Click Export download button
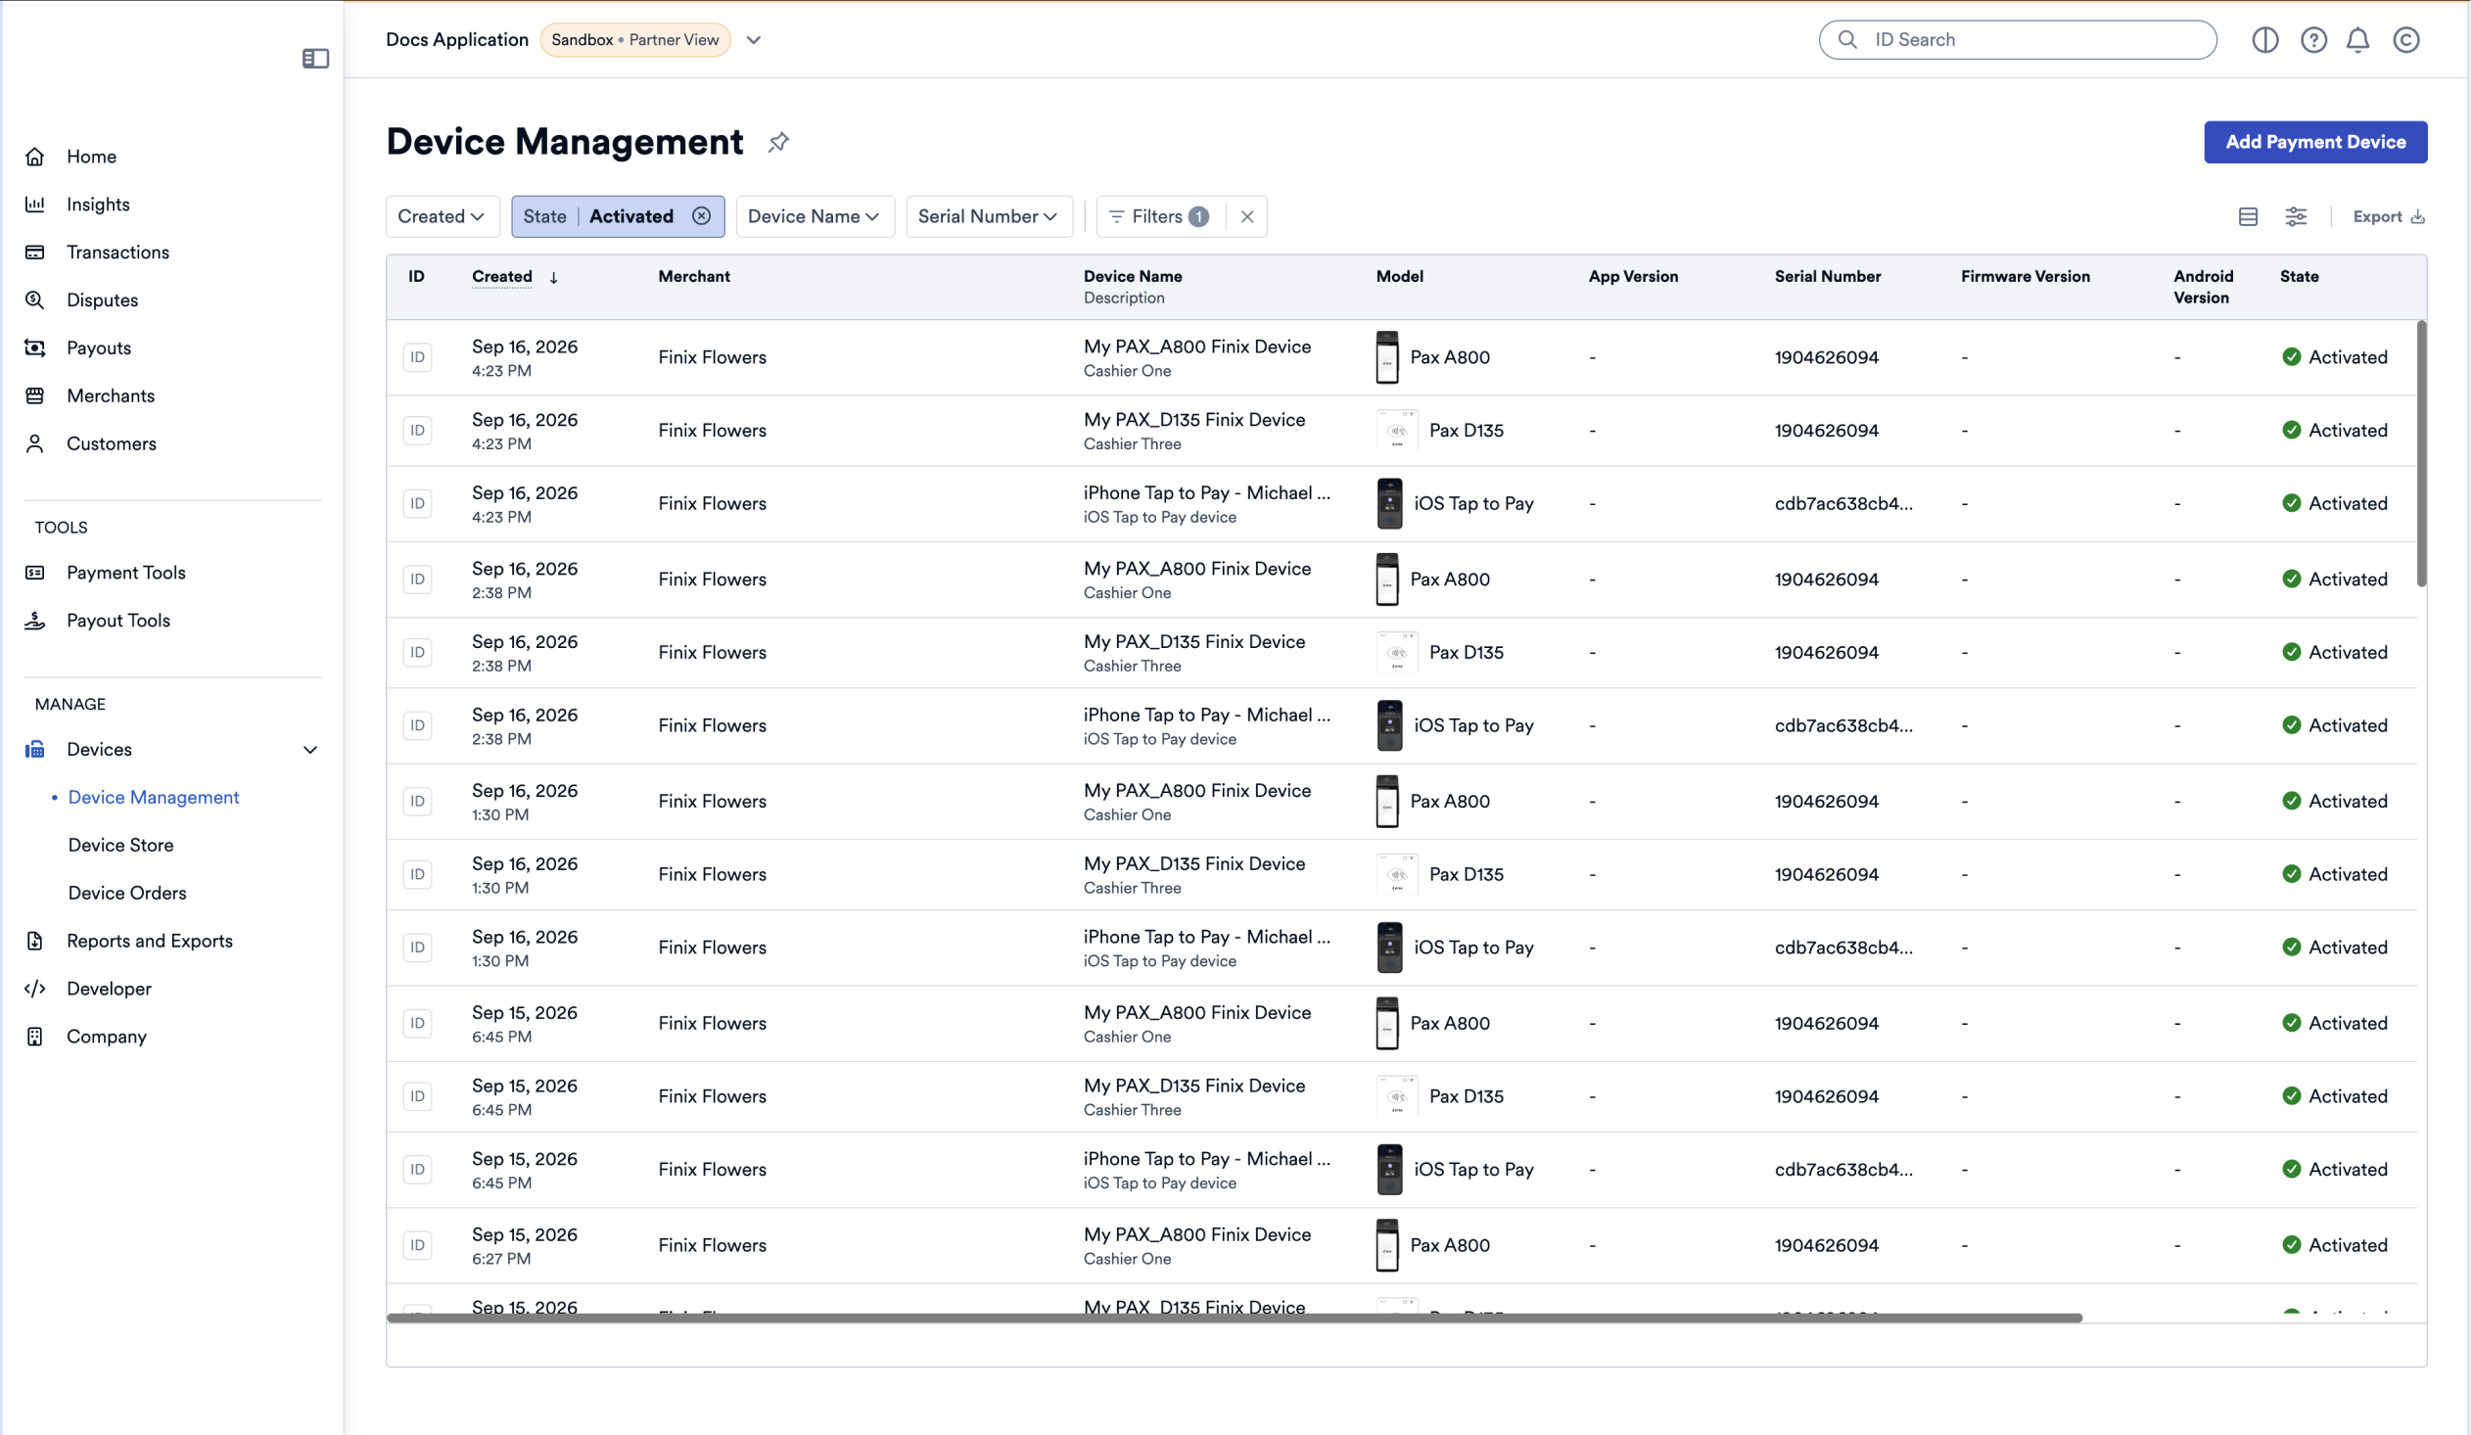The image size is (2471, 1435). pos(2389,216)
